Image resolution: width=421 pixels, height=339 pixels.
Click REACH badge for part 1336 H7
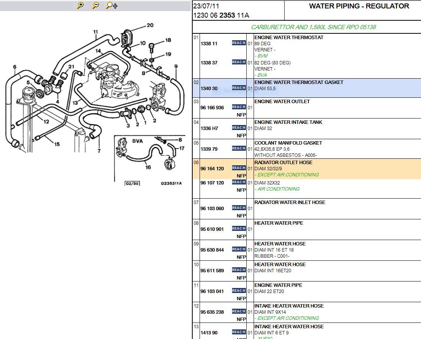(x=239, y=127)
